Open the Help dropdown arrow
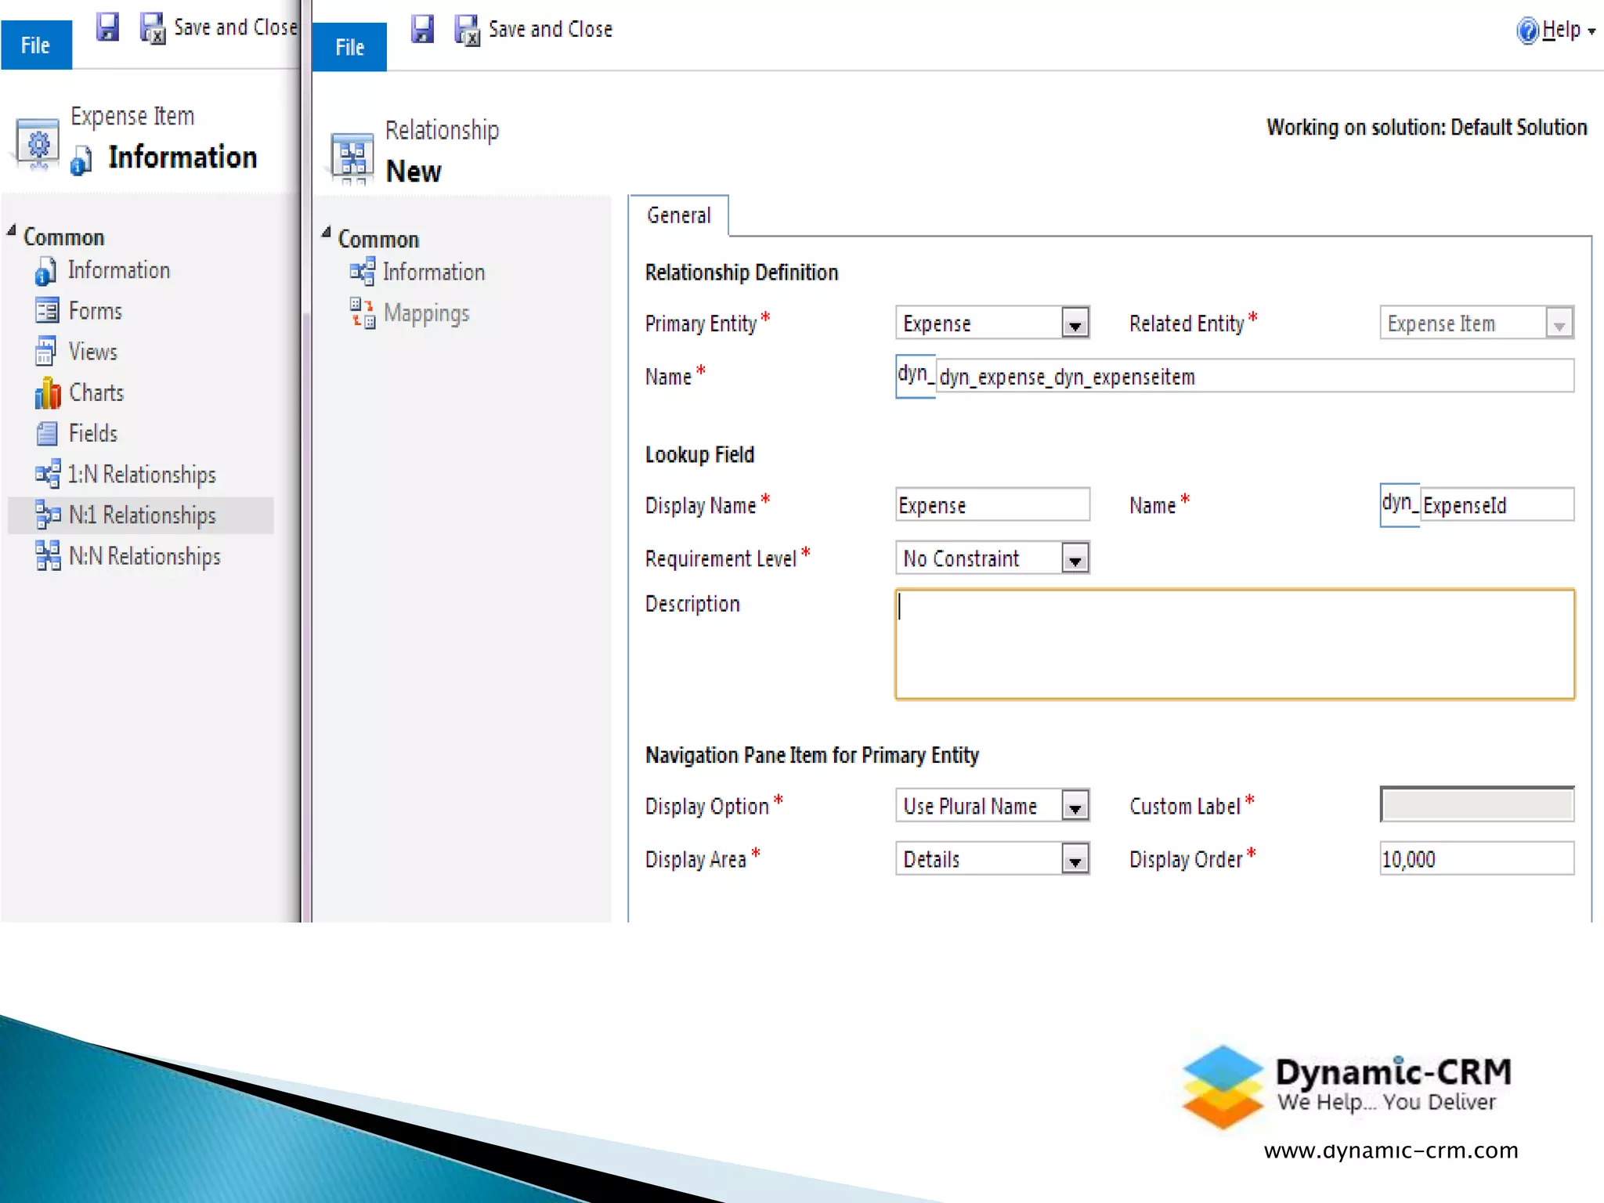Viewport: 1604px width, 1203px height. [1591, 32]
